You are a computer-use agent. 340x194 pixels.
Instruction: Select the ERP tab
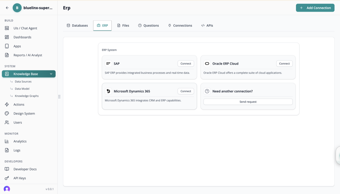point(102,25)
